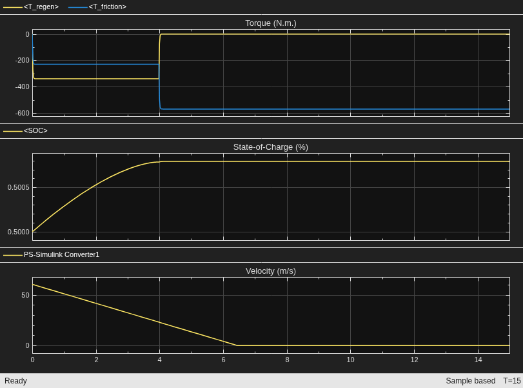Click the 50 tick label on velocity axis
Viewport: 523px width, 388px height.
click(25, 295)
